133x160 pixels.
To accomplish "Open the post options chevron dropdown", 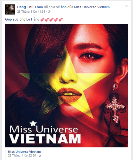I will coord(126,6).
